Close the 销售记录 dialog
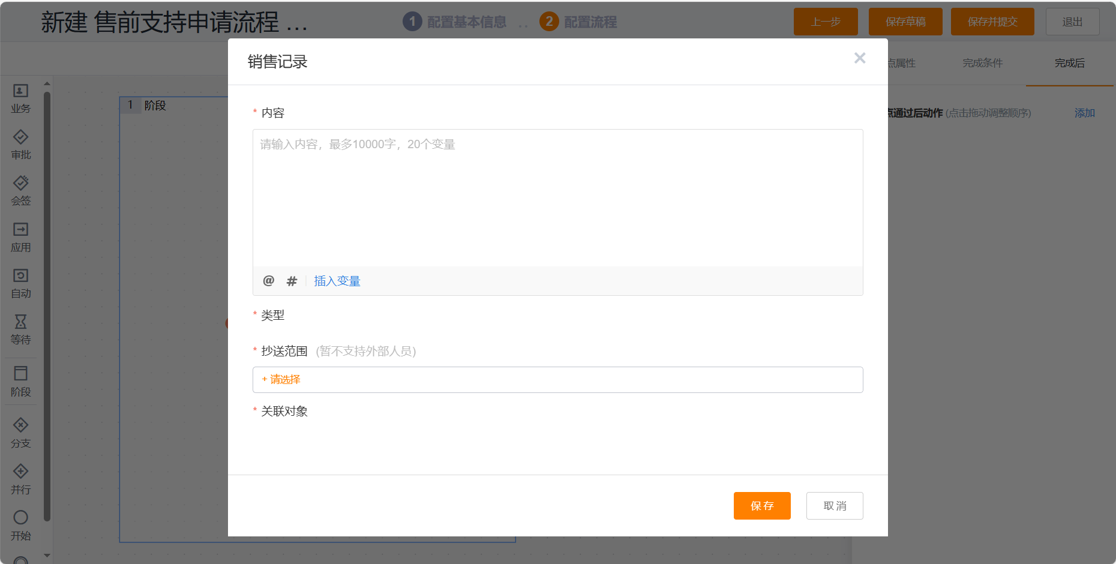 860,58
